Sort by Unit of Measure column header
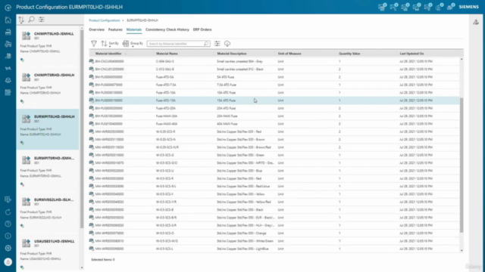 (289, 54)
